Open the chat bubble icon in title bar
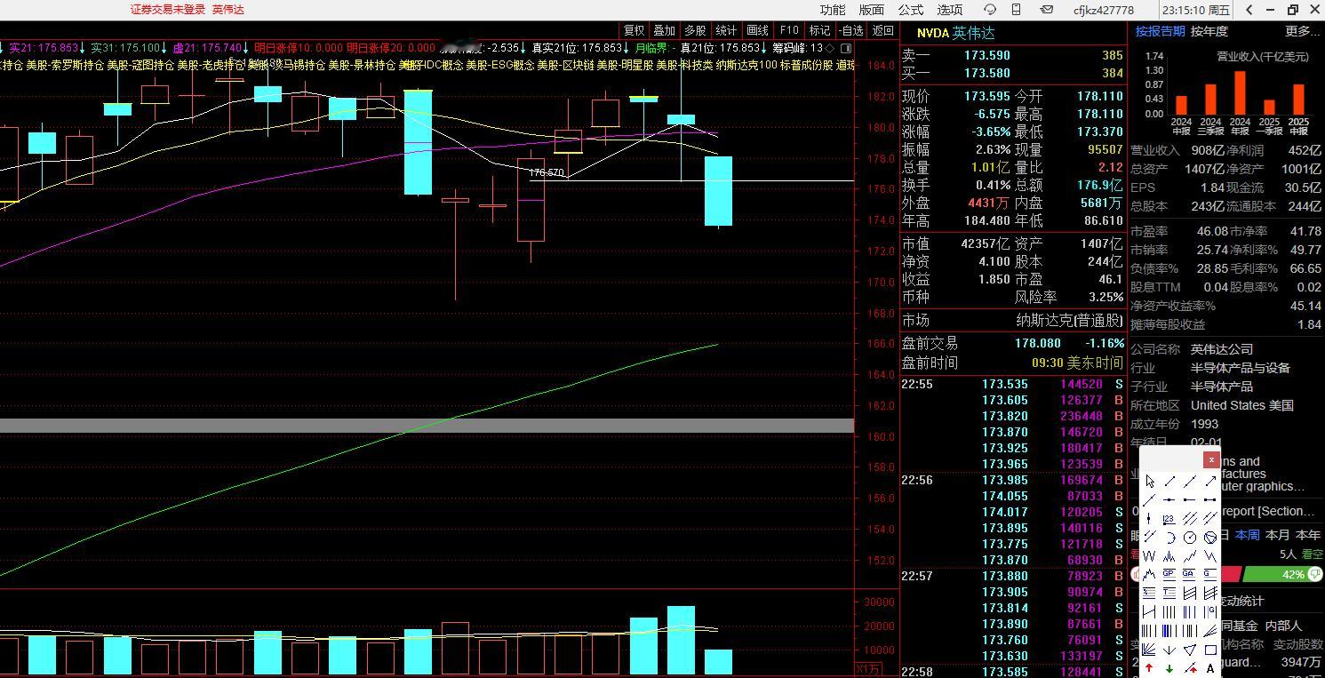The image size is (1325, 678). tap(989, 10)
